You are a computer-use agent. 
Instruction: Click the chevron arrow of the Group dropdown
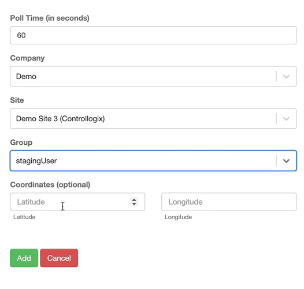286,161
